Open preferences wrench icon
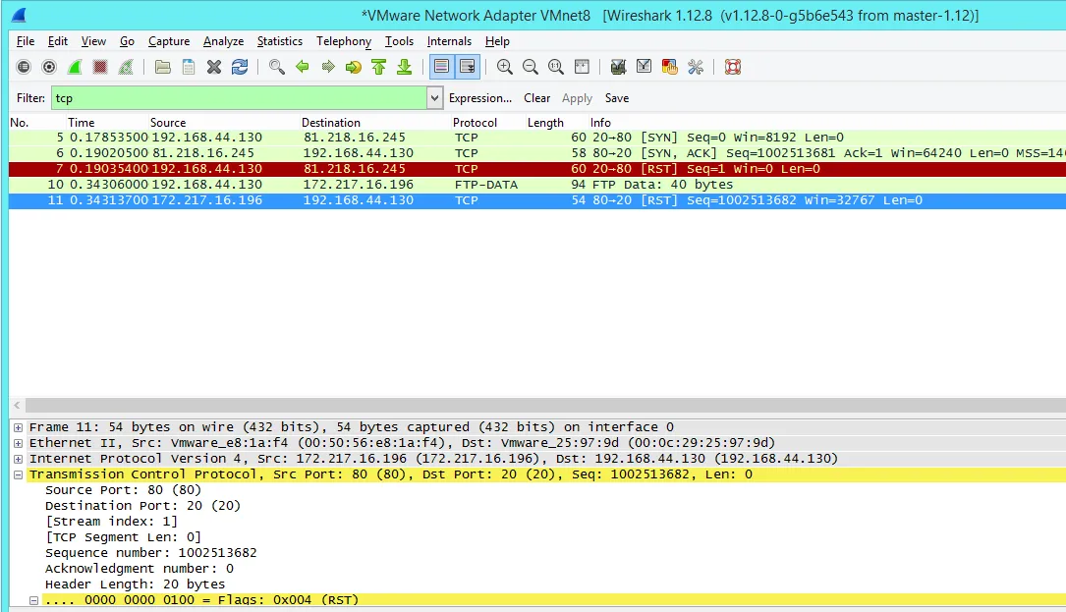Viewport: 1066px width, 612px height. (x=696, y=67)
